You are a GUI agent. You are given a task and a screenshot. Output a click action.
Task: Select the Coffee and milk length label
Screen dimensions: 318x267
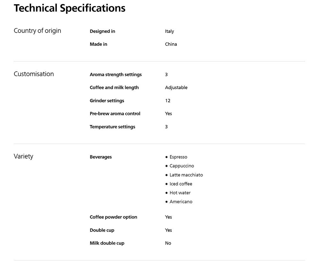tap(114, 88)
